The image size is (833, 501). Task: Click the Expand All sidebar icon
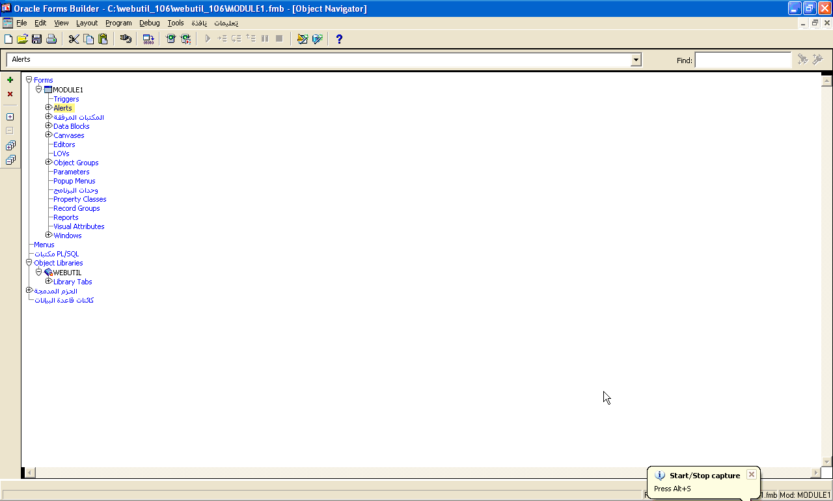click(x=10, y=146)
